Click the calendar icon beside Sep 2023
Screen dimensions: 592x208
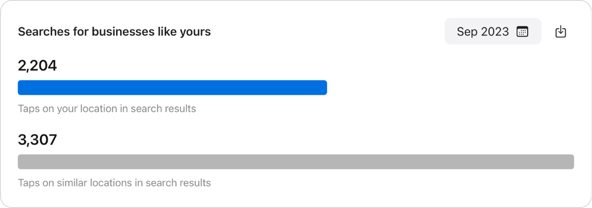point(522,32)
